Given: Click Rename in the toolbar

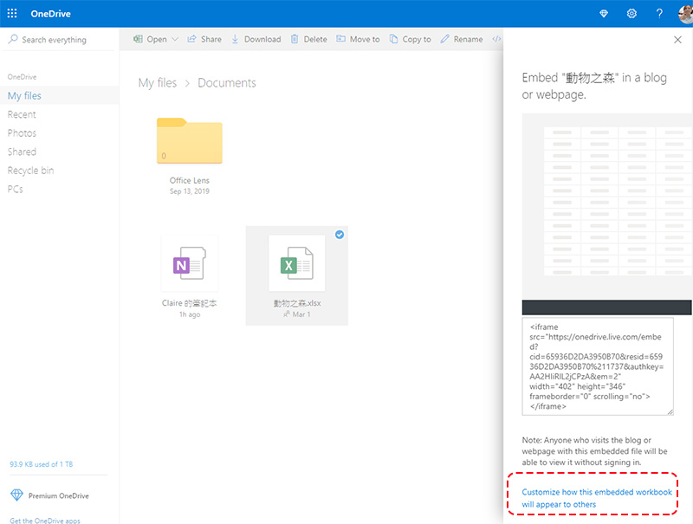Looking at the screenshot, I should 461,39.
